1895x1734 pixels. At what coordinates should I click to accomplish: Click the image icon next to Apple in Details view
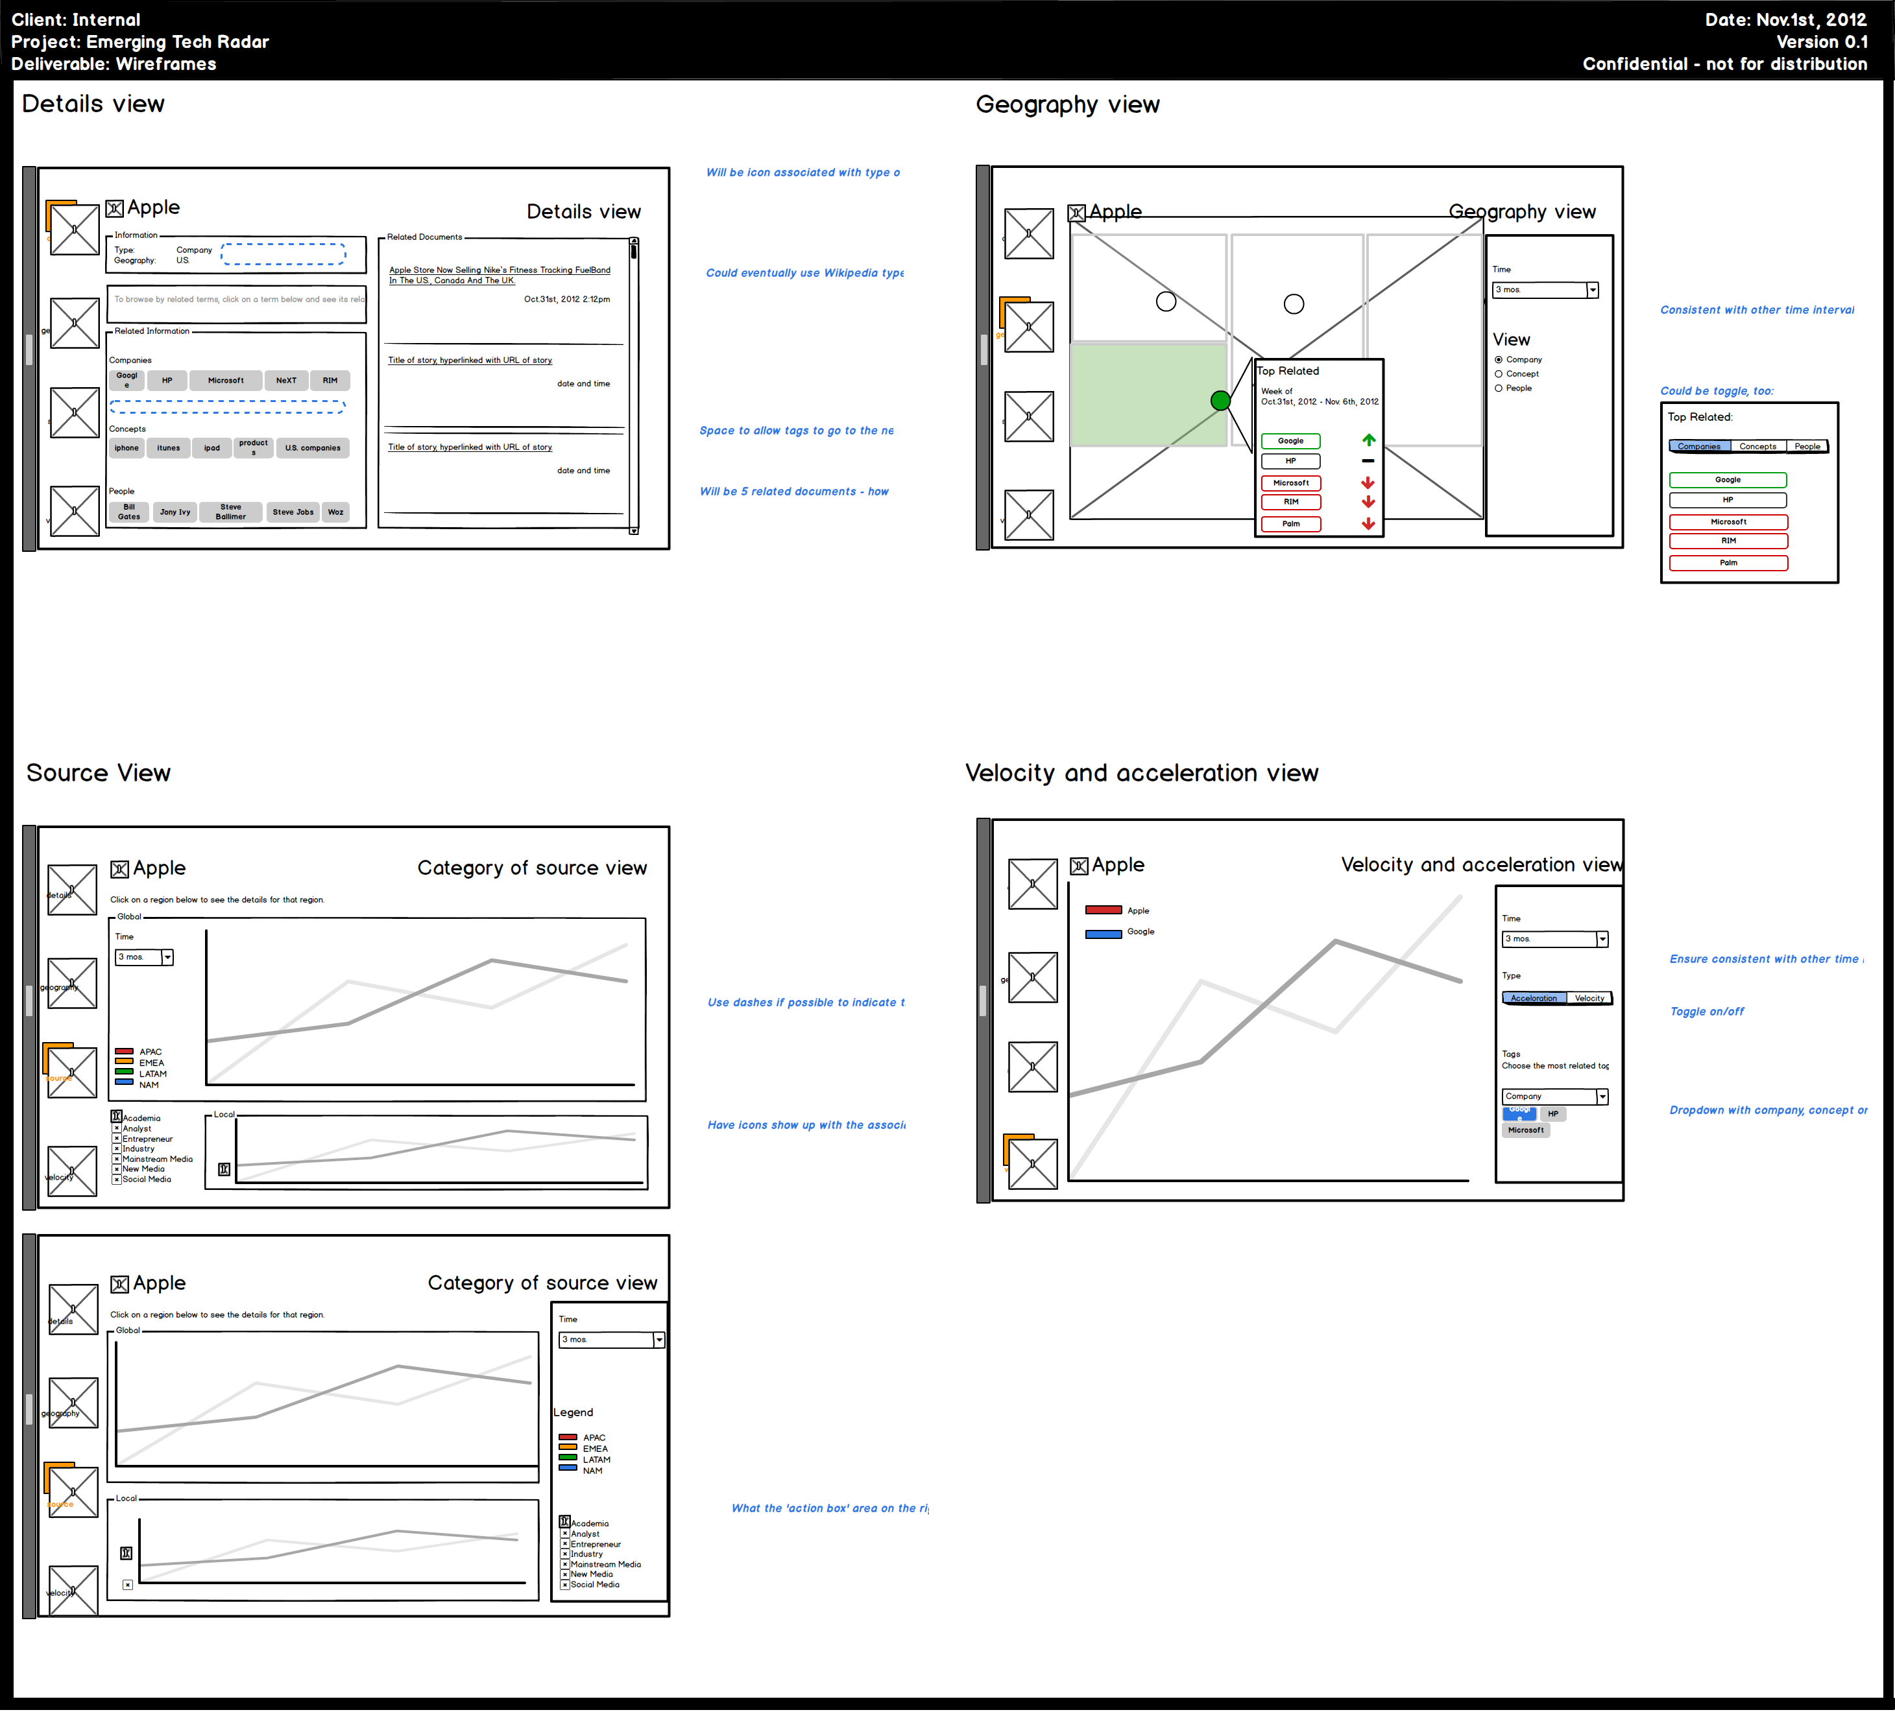tap(115, 209)
